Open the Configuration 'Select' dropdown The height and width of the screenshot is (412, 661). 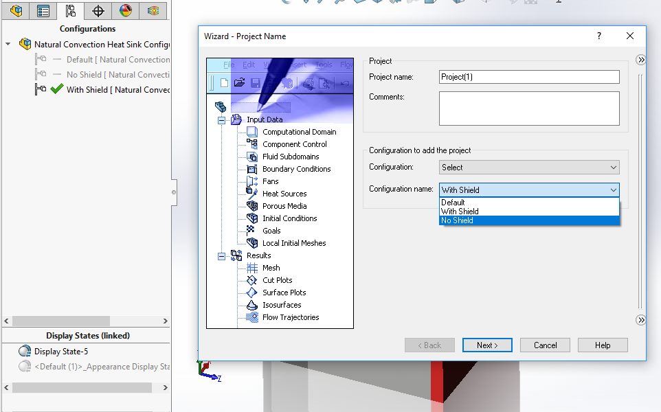pos(529,167)
